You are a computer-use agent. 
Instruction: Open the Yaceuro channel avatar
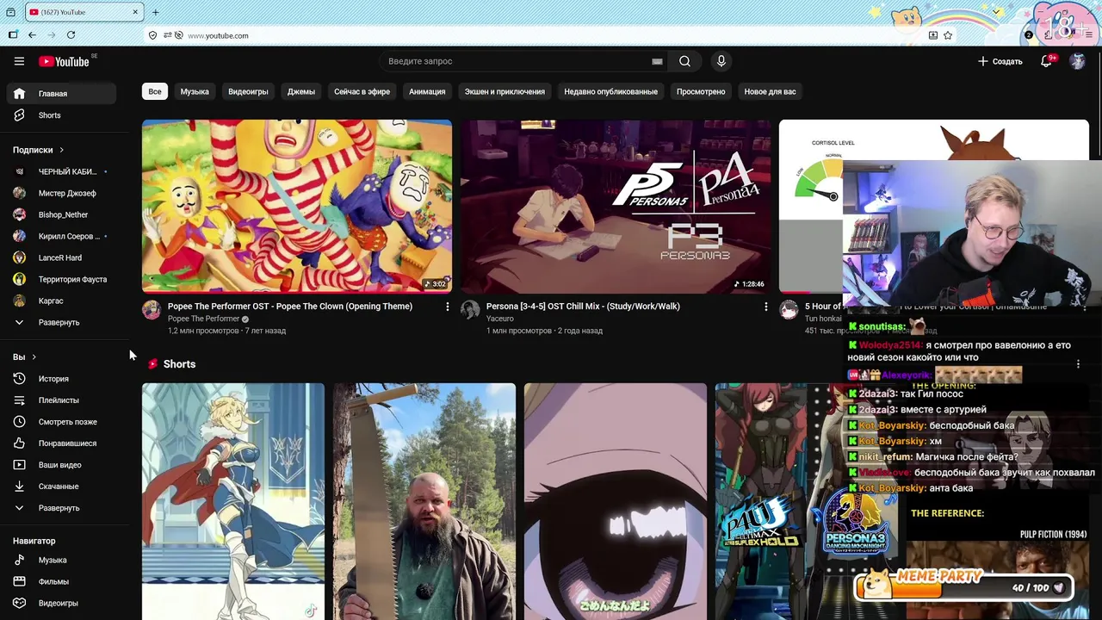point(470,310)
